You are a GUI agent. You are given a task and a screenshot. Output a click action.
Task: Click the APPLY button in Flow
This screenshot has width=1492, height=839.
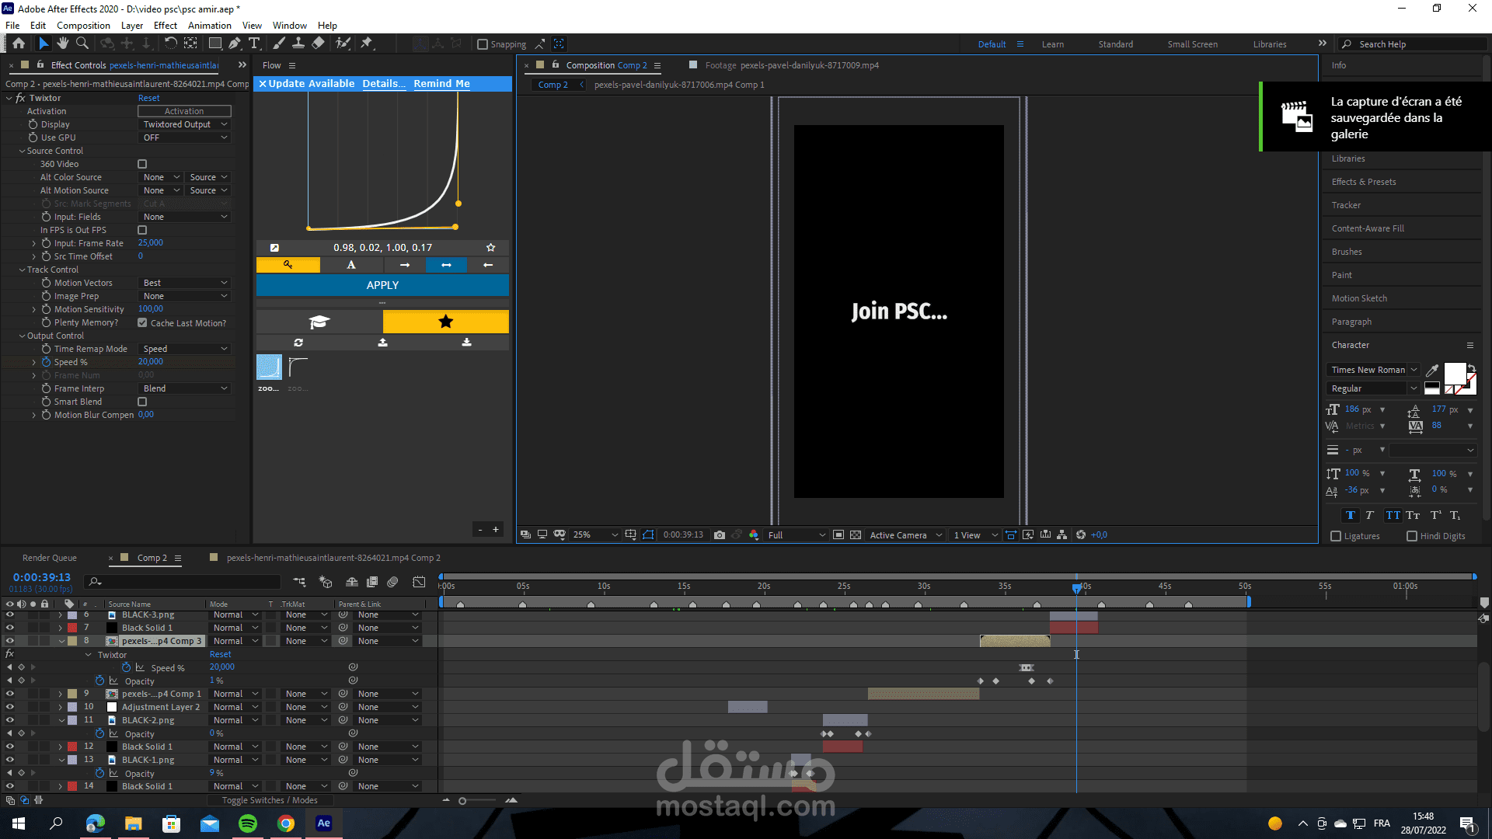point(382,285)
